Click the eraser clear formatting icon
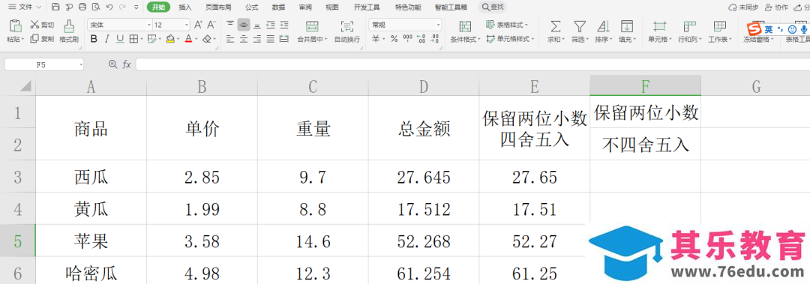The height and width of the screenshot is (284, 810). 207,39
